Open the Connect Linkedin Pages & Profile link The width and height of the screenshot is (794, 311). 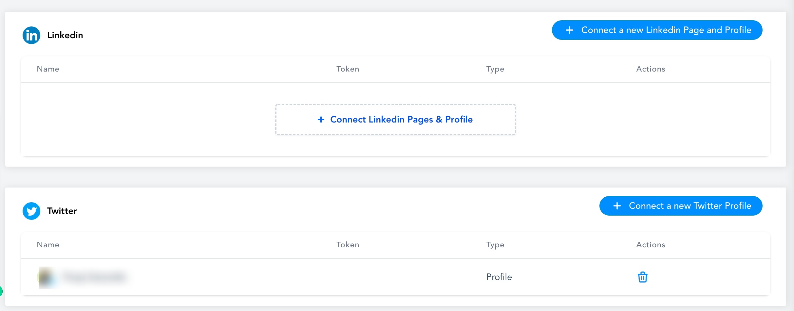pos(401,120)
